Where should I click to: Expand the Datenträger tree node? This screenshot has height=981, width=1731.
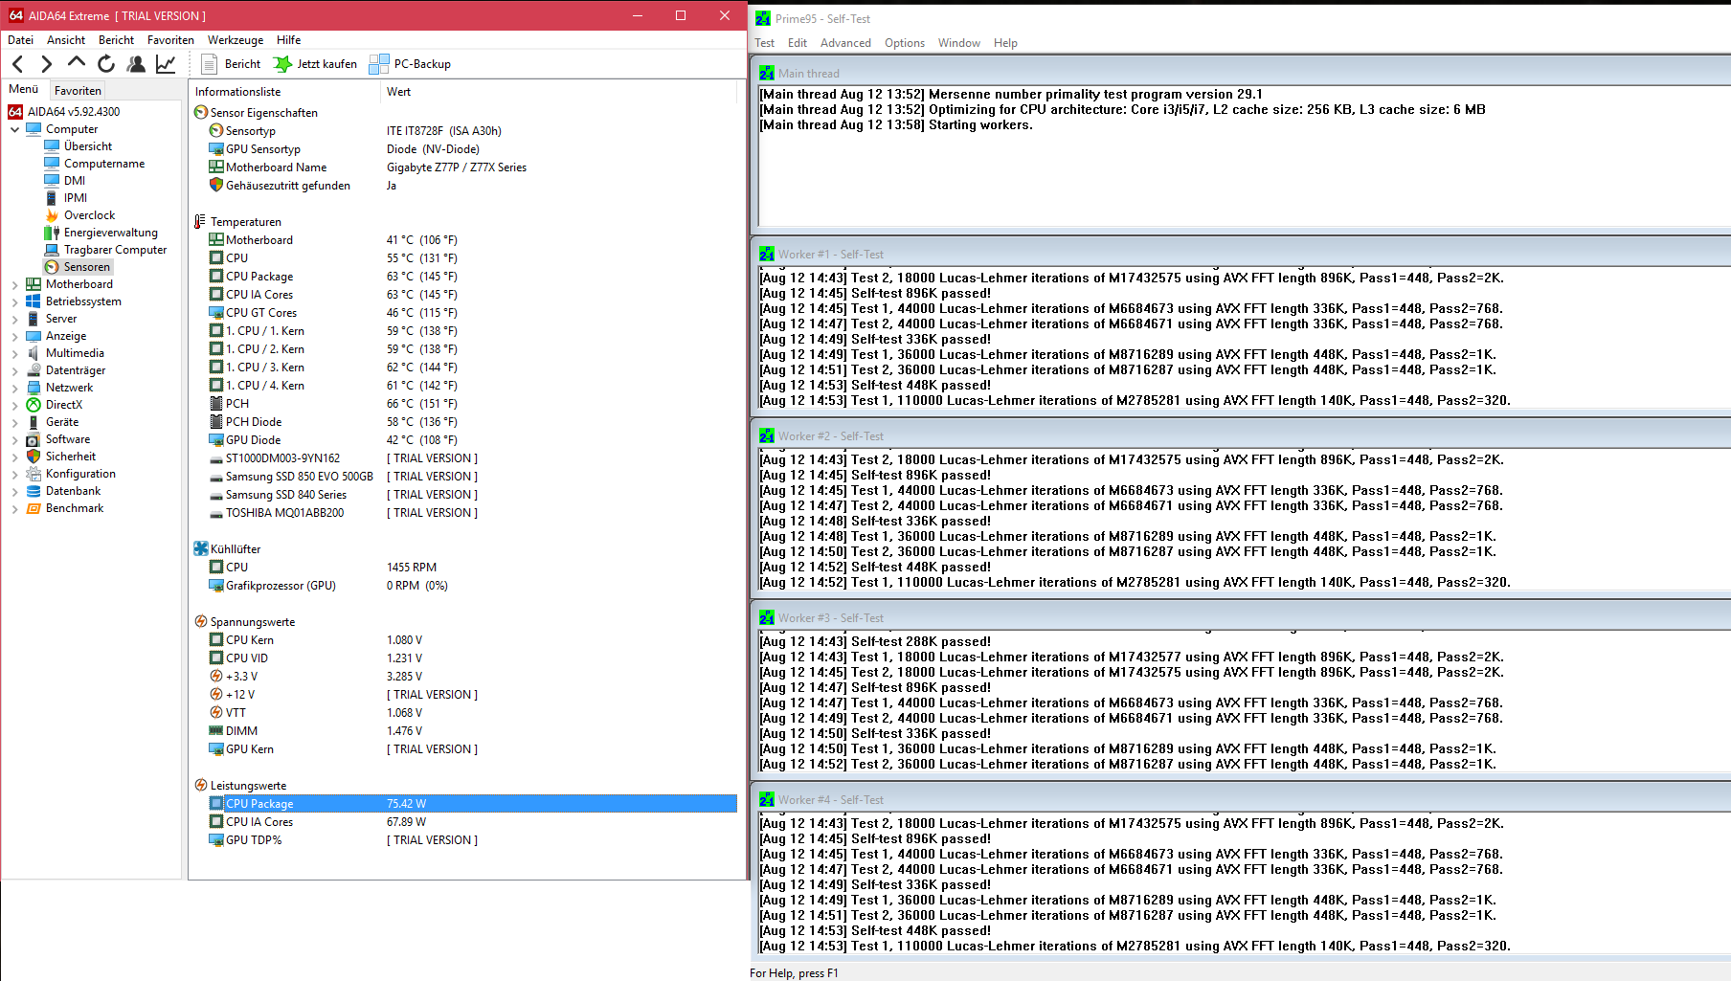pos(15,370)
